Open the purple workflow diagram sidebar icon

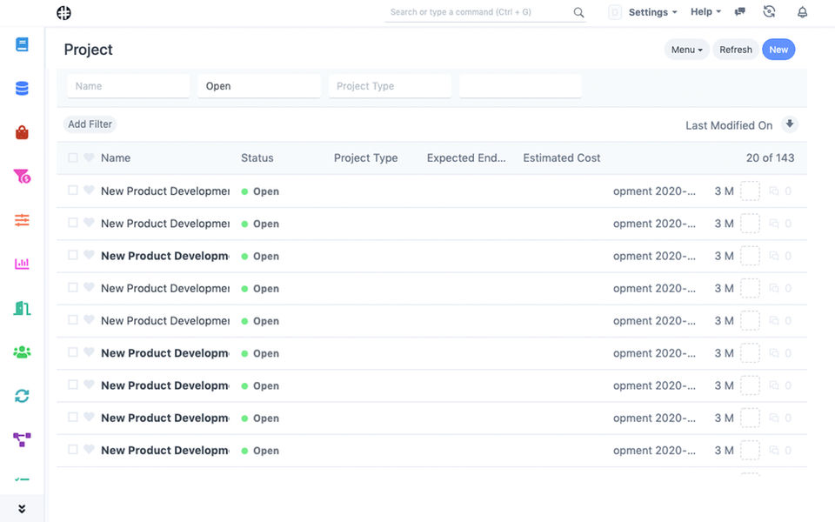pyautogui.click(x=22, y=440)
